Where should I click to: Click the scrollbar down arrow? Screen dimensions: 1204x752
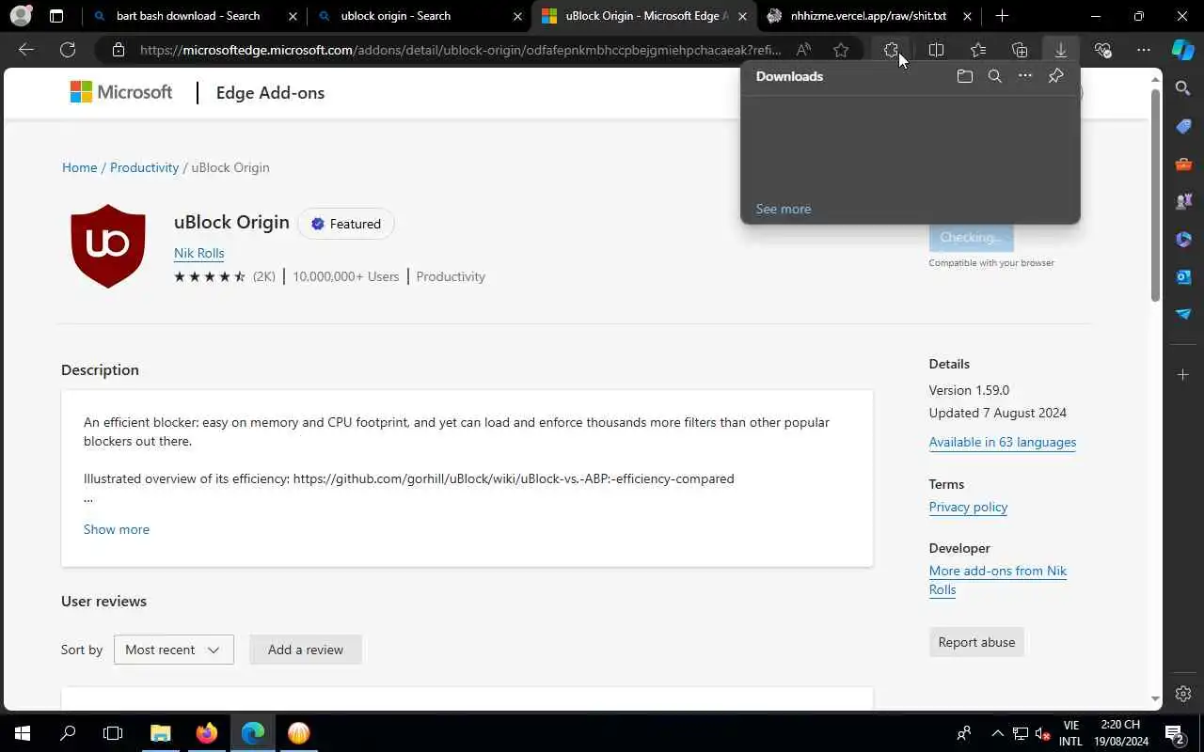click(1156, 699)
